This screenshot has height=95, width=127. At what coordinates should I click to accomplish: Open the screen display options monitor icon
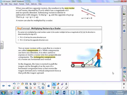[x=35, y=84]
